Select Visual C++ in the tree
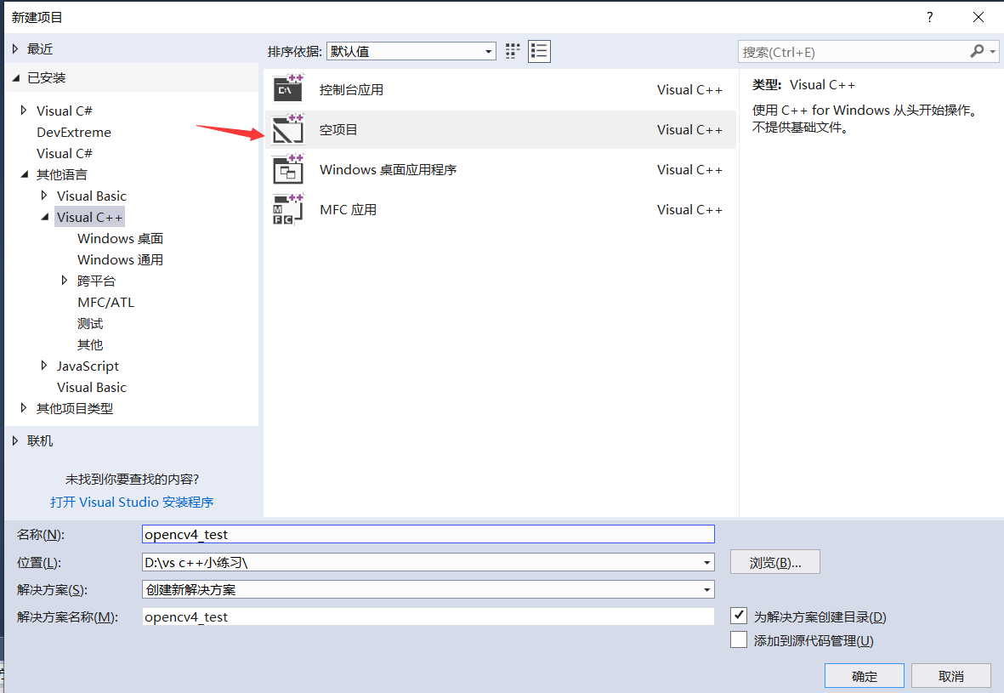 89,217
